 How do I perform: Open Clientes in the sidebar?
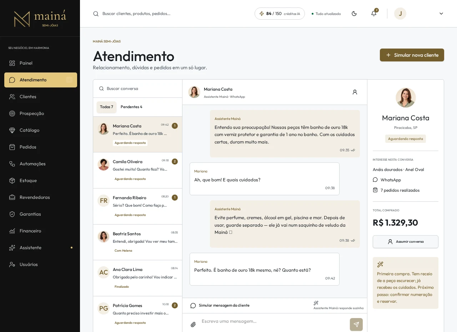tap(41, 97)
